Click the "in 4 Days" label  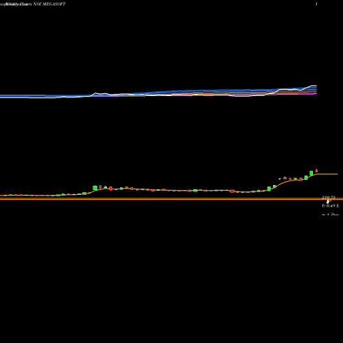[x=330, y=215]
